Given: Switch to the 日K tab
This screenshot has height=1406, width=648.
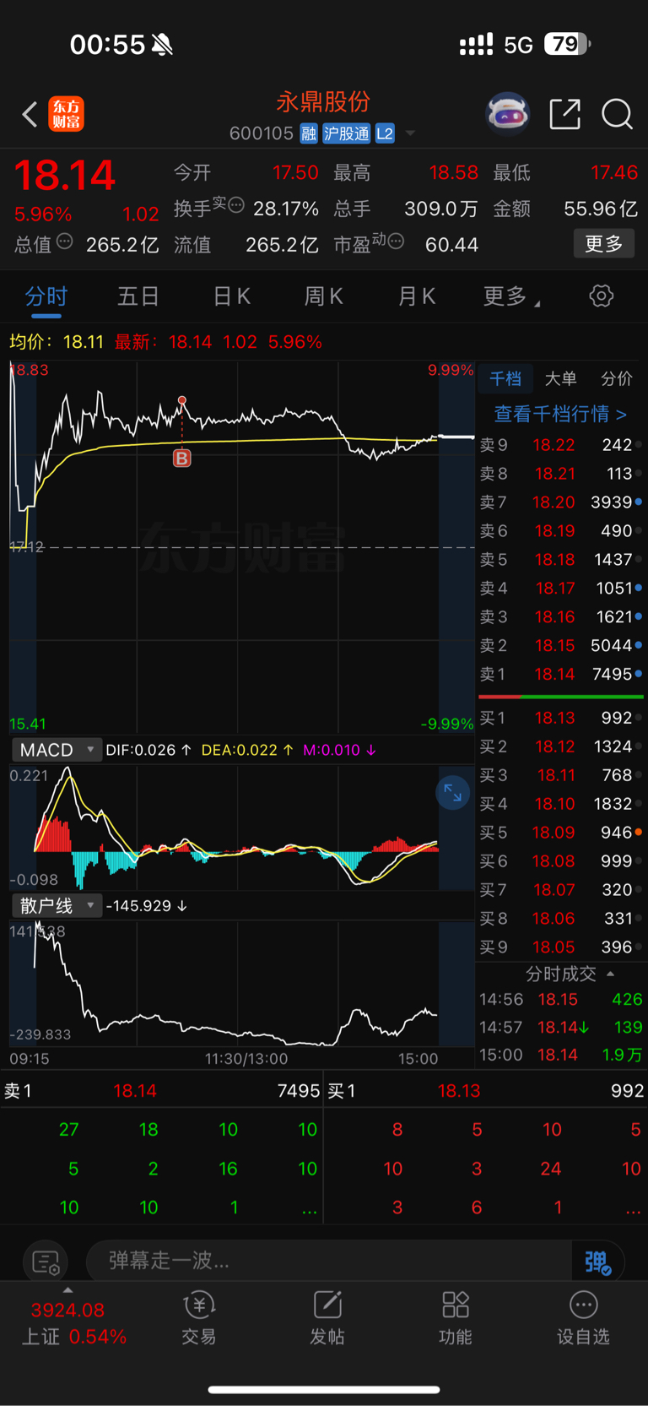Looking at the screenshot, I should tap(231, 296).
